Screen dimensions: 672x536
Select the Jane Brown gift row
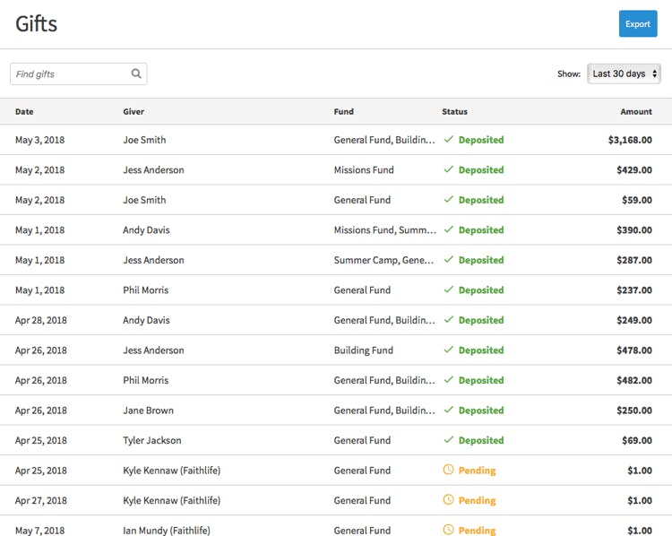148,411
